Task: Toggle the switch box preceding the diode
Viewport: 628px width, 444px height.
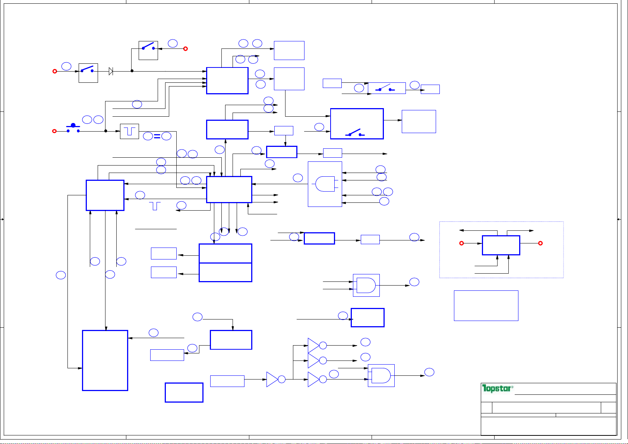Action: (88, 73)
